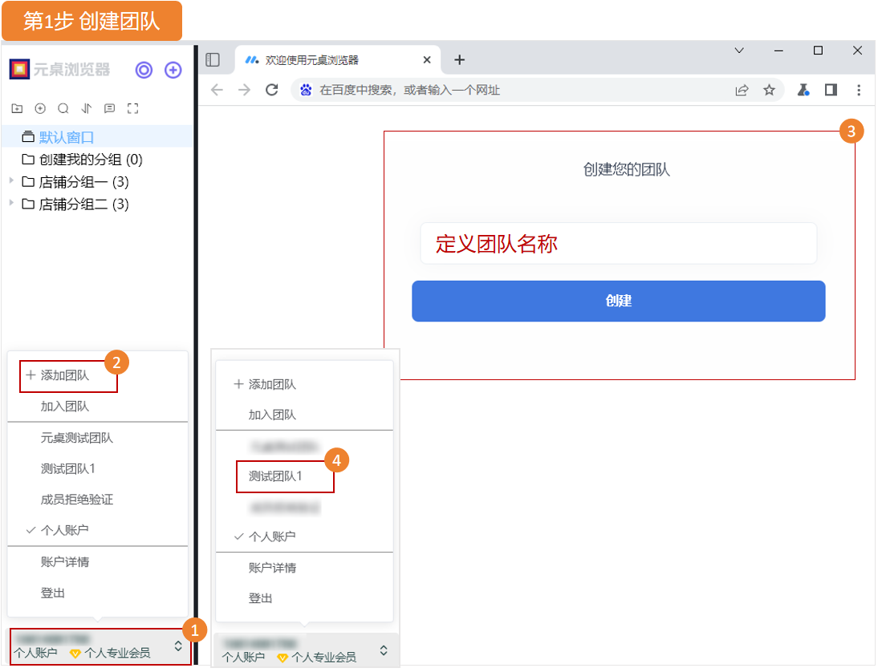
Task: Open the tab search chevron in title bar
Action: [x=739, y=51]
